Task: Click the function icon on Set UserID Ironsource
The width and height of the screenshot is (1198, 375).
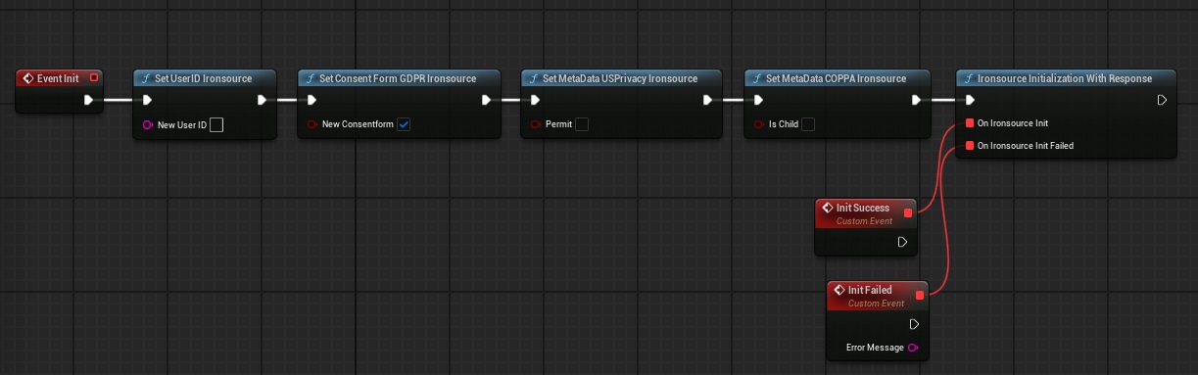Action: [x=146, y=78]
